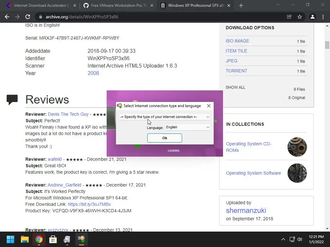Click the identifier value WinXPProSP3x86
The width and height of the screenshot is (330, 247).
click(x=108, y=59)
